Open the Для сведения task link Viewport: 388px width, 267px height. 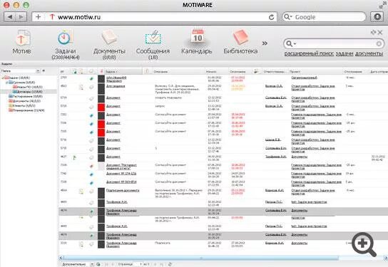point(116,86)
